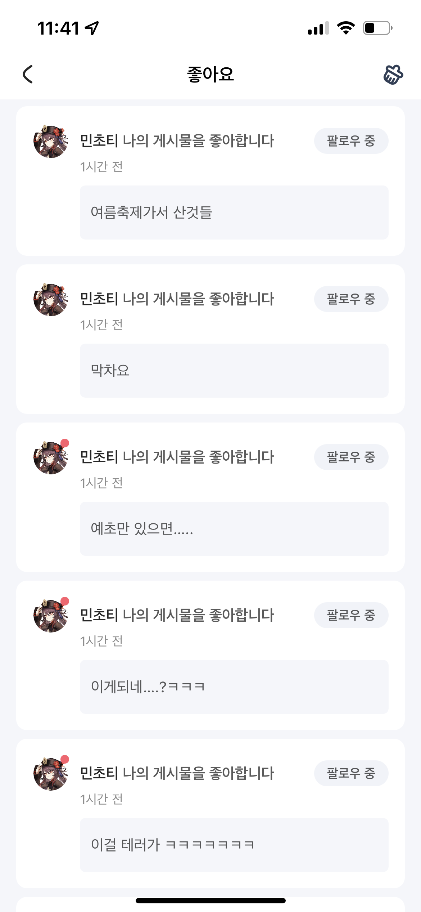The width and height of the screenshot is (421, 912).
Task: Open avatar on 막차요 notification
Action: pyautogui.click(x=51, y=299)
